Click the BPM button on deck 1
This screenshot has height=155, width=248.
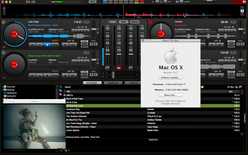coord(86,22)
